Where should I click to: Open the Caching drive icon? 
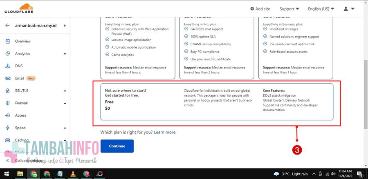pos(7,140)
